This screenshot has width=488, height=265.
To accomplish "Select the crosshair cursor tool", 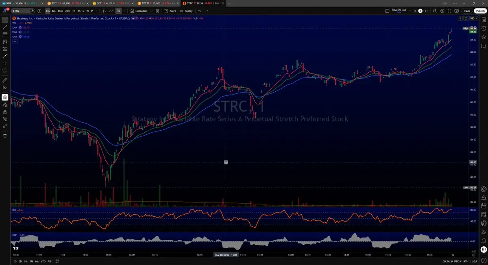I will [x=5, y=19].
